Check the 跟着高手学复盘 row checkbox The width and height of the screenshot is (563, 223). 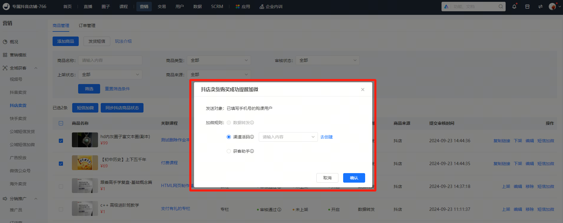click(x=61, y=186)
